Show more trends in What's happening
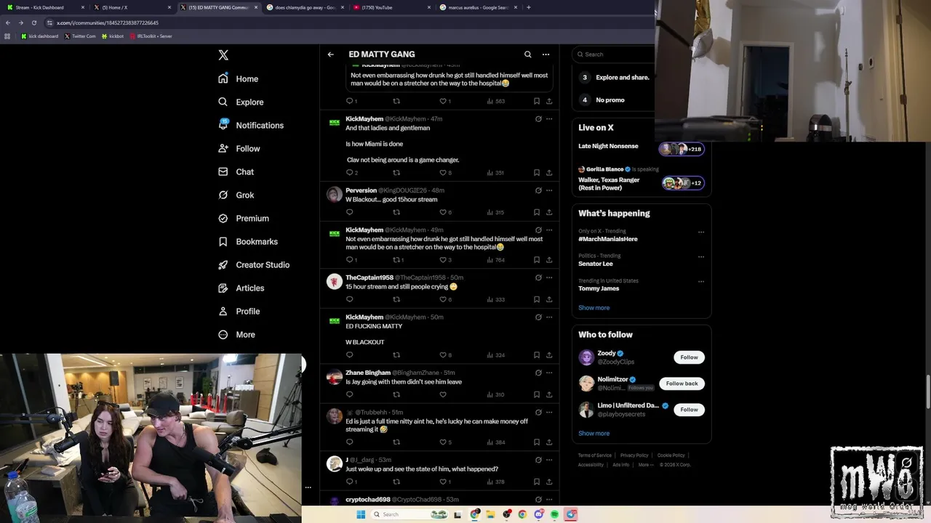This screenshot has height=523, width=931. [x=594, y=308]
